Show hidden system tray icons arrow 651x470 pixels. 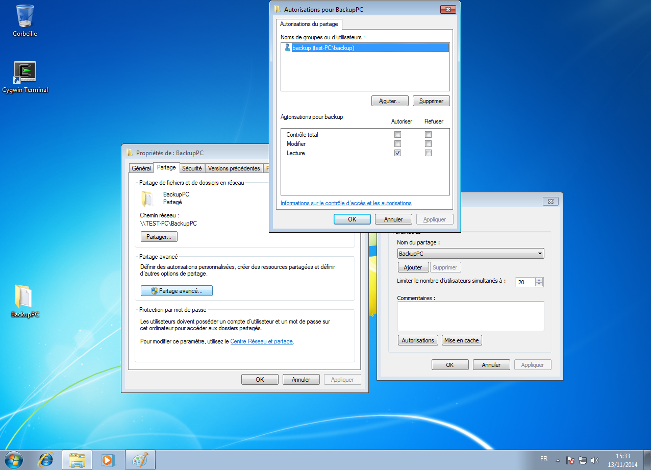558,460
